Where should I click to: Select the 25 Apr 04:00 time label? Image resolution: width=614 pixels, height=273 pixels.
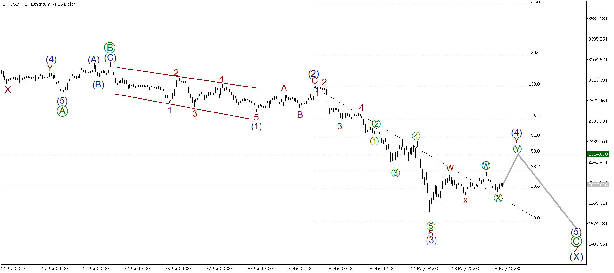tap(178, 269)
